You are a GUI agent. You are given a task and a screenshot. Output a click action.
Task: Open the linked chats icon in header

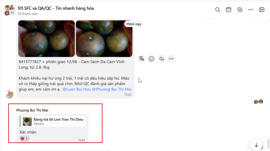tap(240, 10)
